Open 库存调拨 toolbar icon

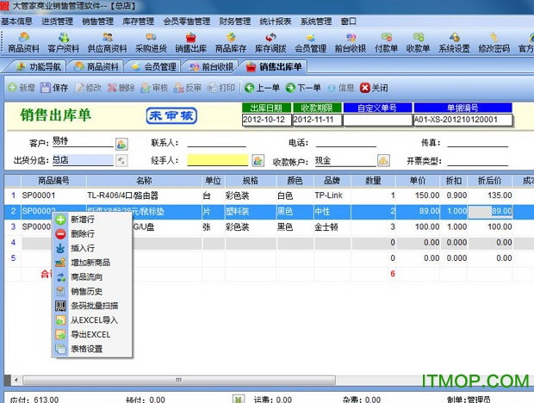270,42
